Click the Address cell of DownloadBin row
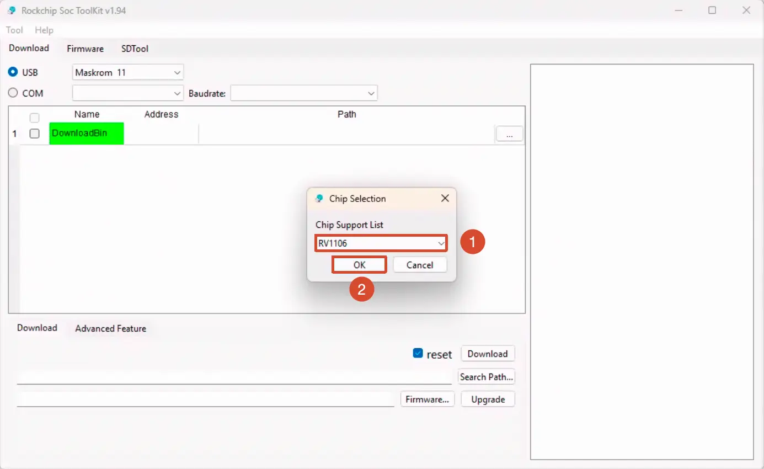764x469 pixels. pos(161,134)
